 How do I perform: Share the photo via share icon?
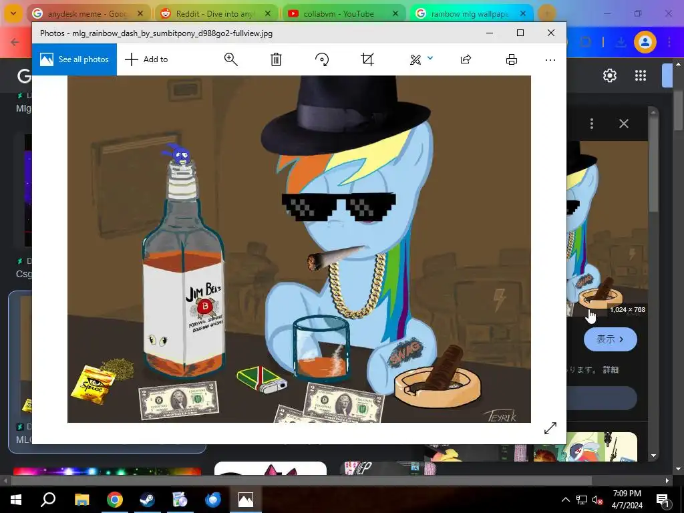tap(466, 59)
